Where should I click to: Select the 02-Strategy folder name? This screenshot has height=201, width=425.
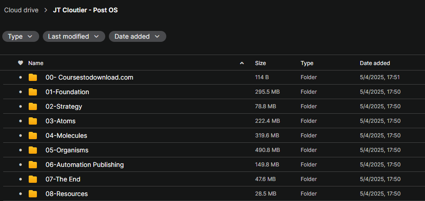pyautogui.click(x=64, y=106)
